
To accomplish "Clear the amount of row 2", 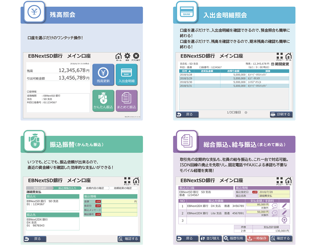I will pos(274,213).
